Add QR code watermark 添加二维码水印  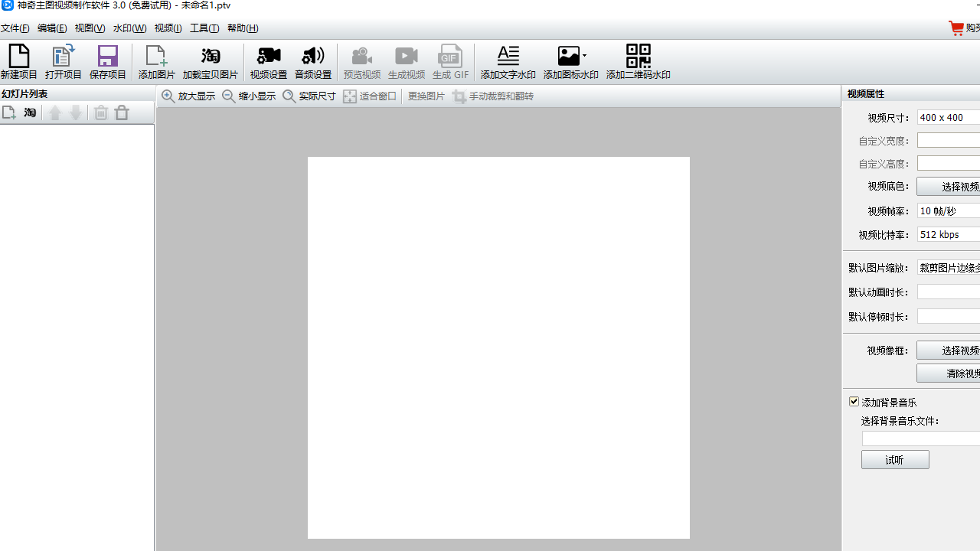(638, 62)
